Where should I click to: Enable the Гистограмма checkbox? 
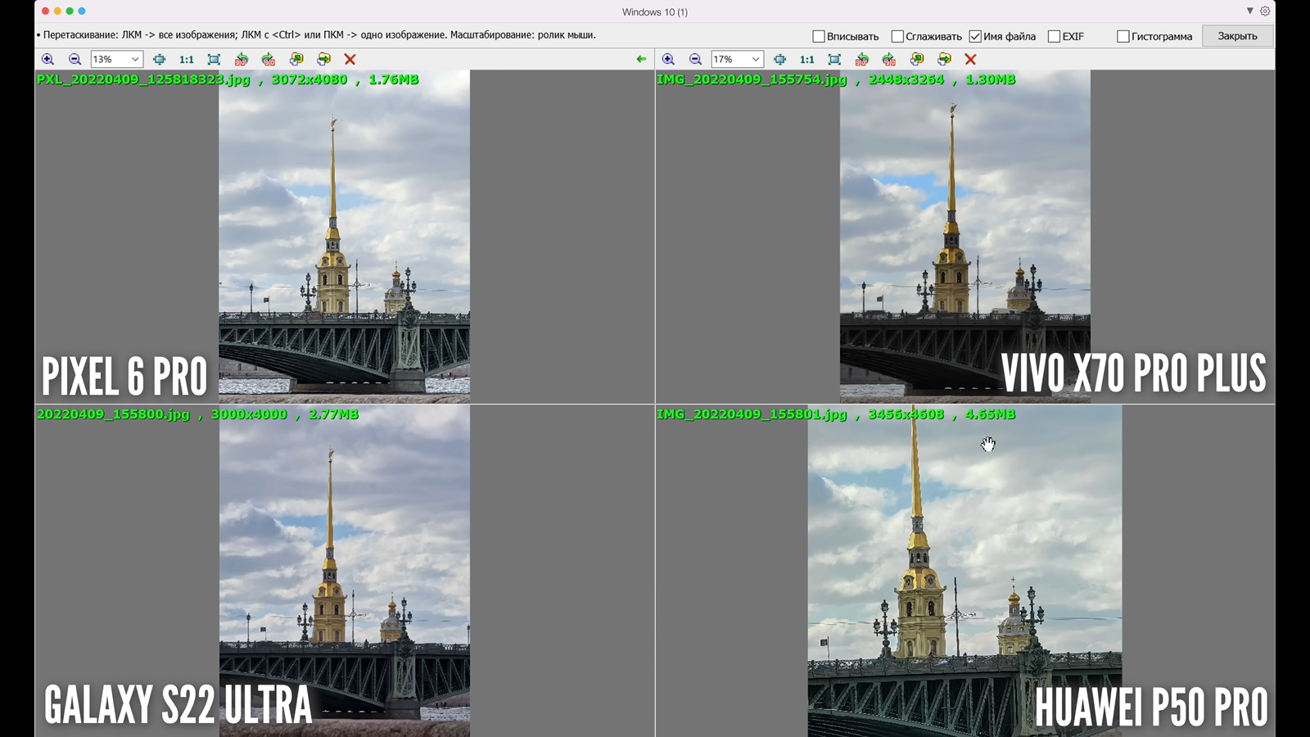point(1123,36)
